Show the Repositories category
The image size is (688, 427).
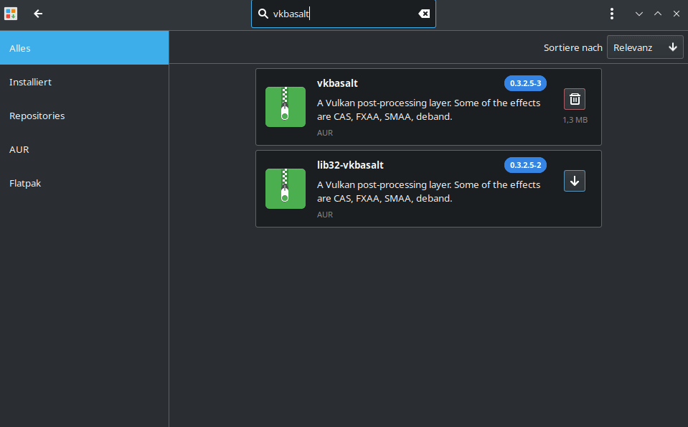[x=84, y=116]
